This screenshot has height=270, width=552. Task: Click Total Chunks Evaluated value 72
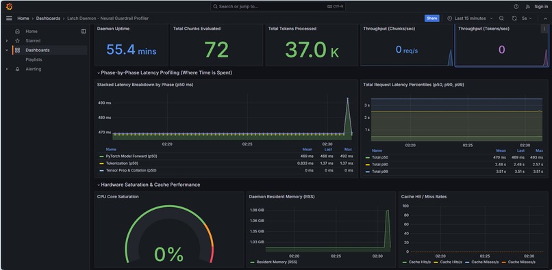coord(216,50)
